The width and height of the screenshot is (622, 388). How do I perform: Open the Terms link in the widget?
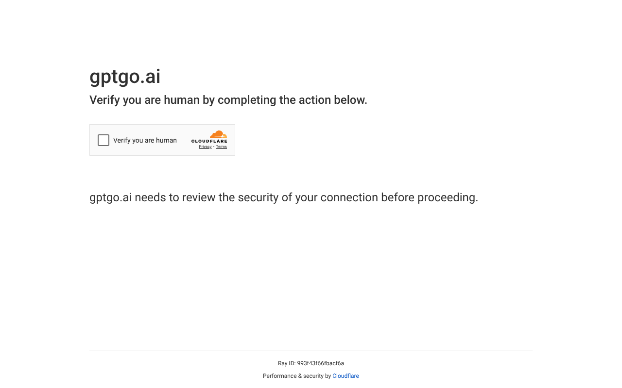point(221,147)
